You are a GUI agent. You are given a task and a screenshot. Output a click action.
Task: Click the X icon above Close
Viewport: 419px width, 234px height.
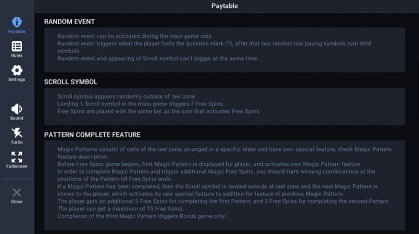(17, 192)
